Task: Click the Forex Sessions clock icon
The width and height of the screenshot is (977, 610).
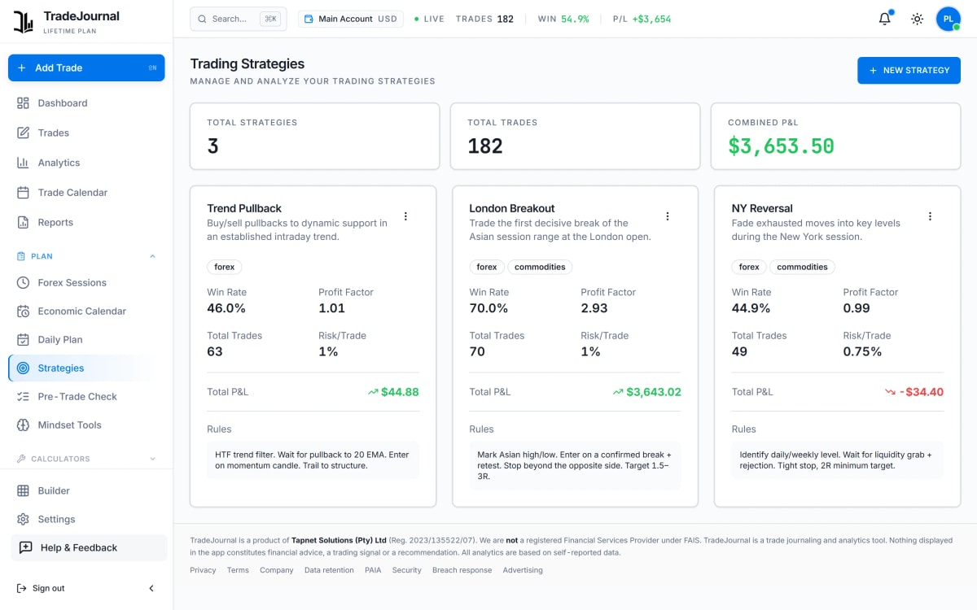Action: click(23, 282)
